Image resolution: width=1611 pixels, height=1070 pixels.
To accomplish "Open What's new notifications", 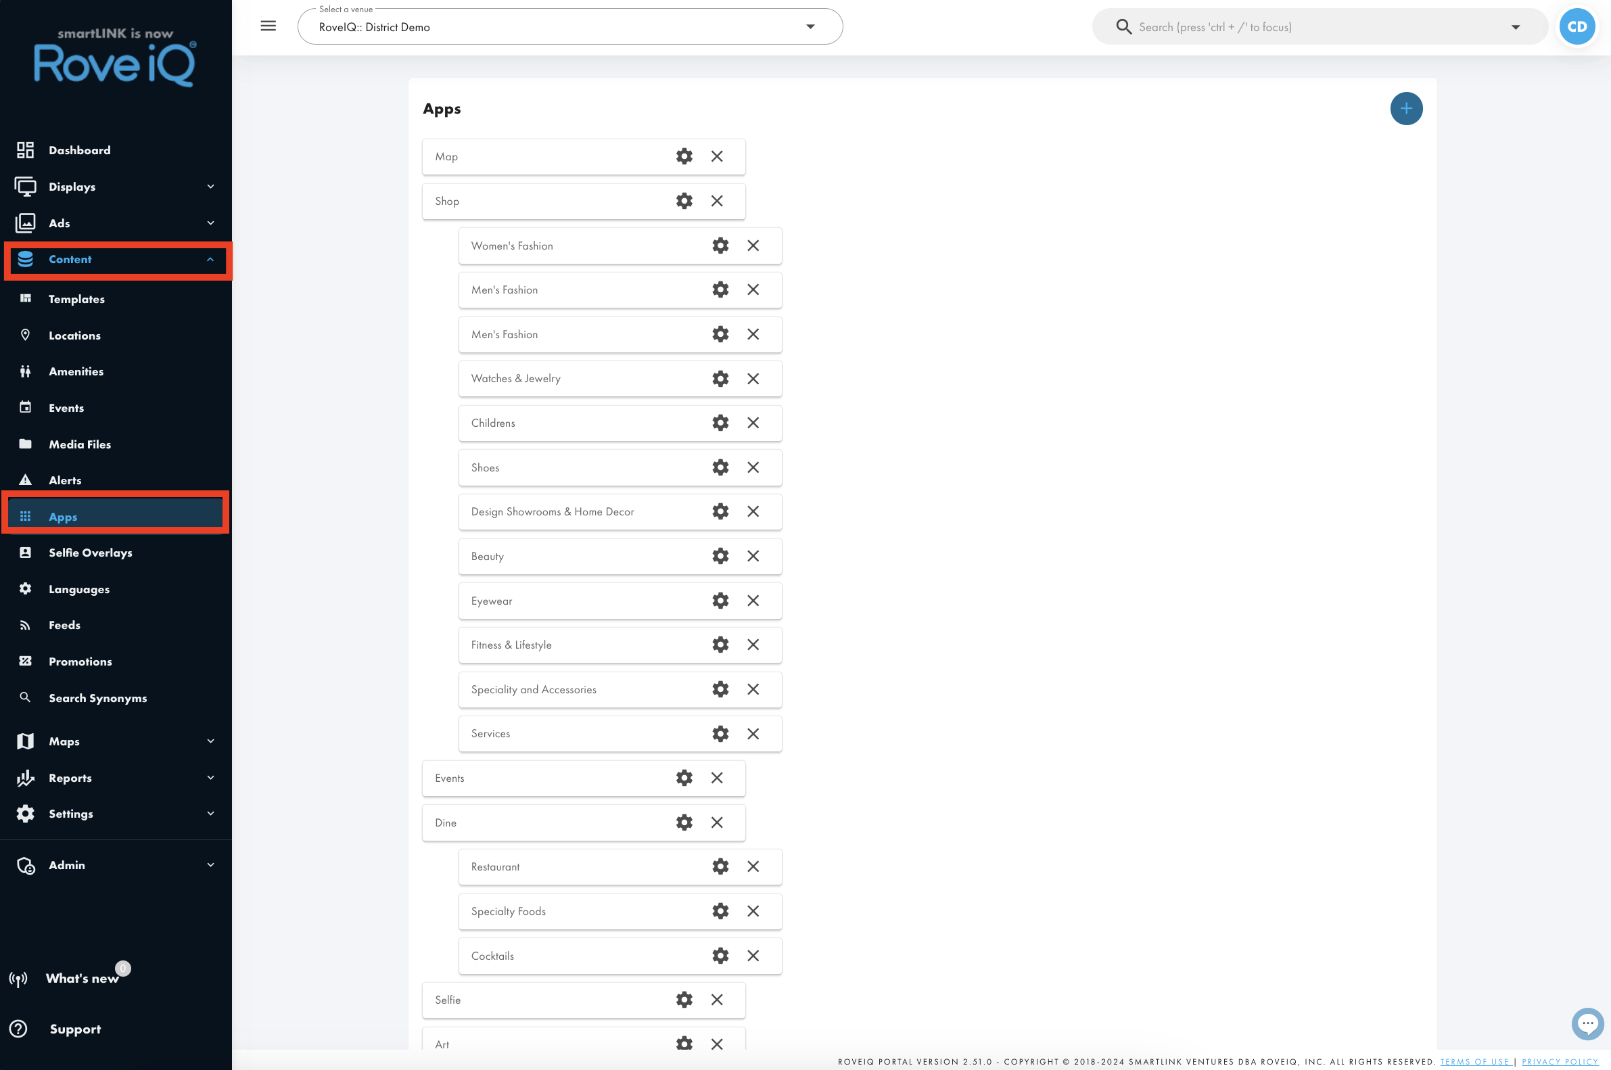I will [x=82, y=978].
